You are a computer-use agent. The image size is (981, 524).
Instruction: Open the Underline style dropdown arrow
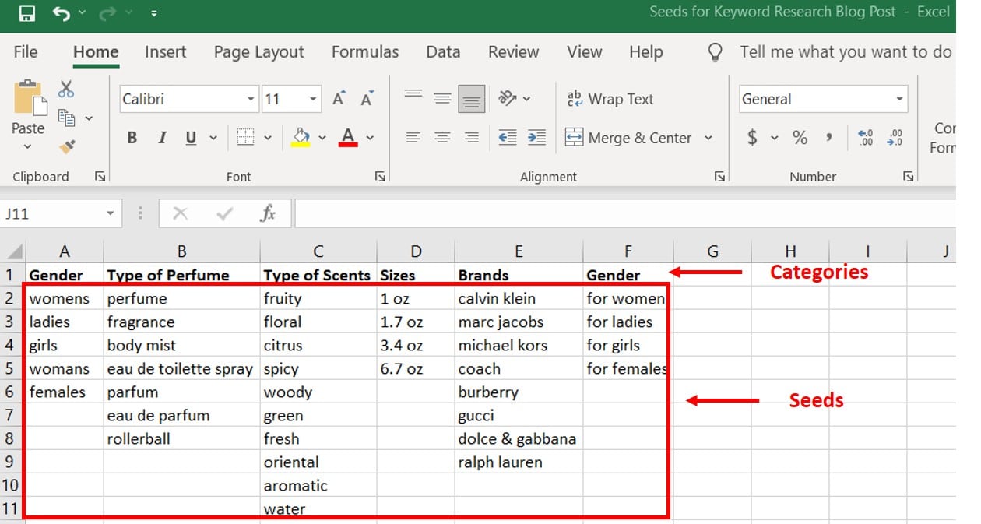point(213,138)
